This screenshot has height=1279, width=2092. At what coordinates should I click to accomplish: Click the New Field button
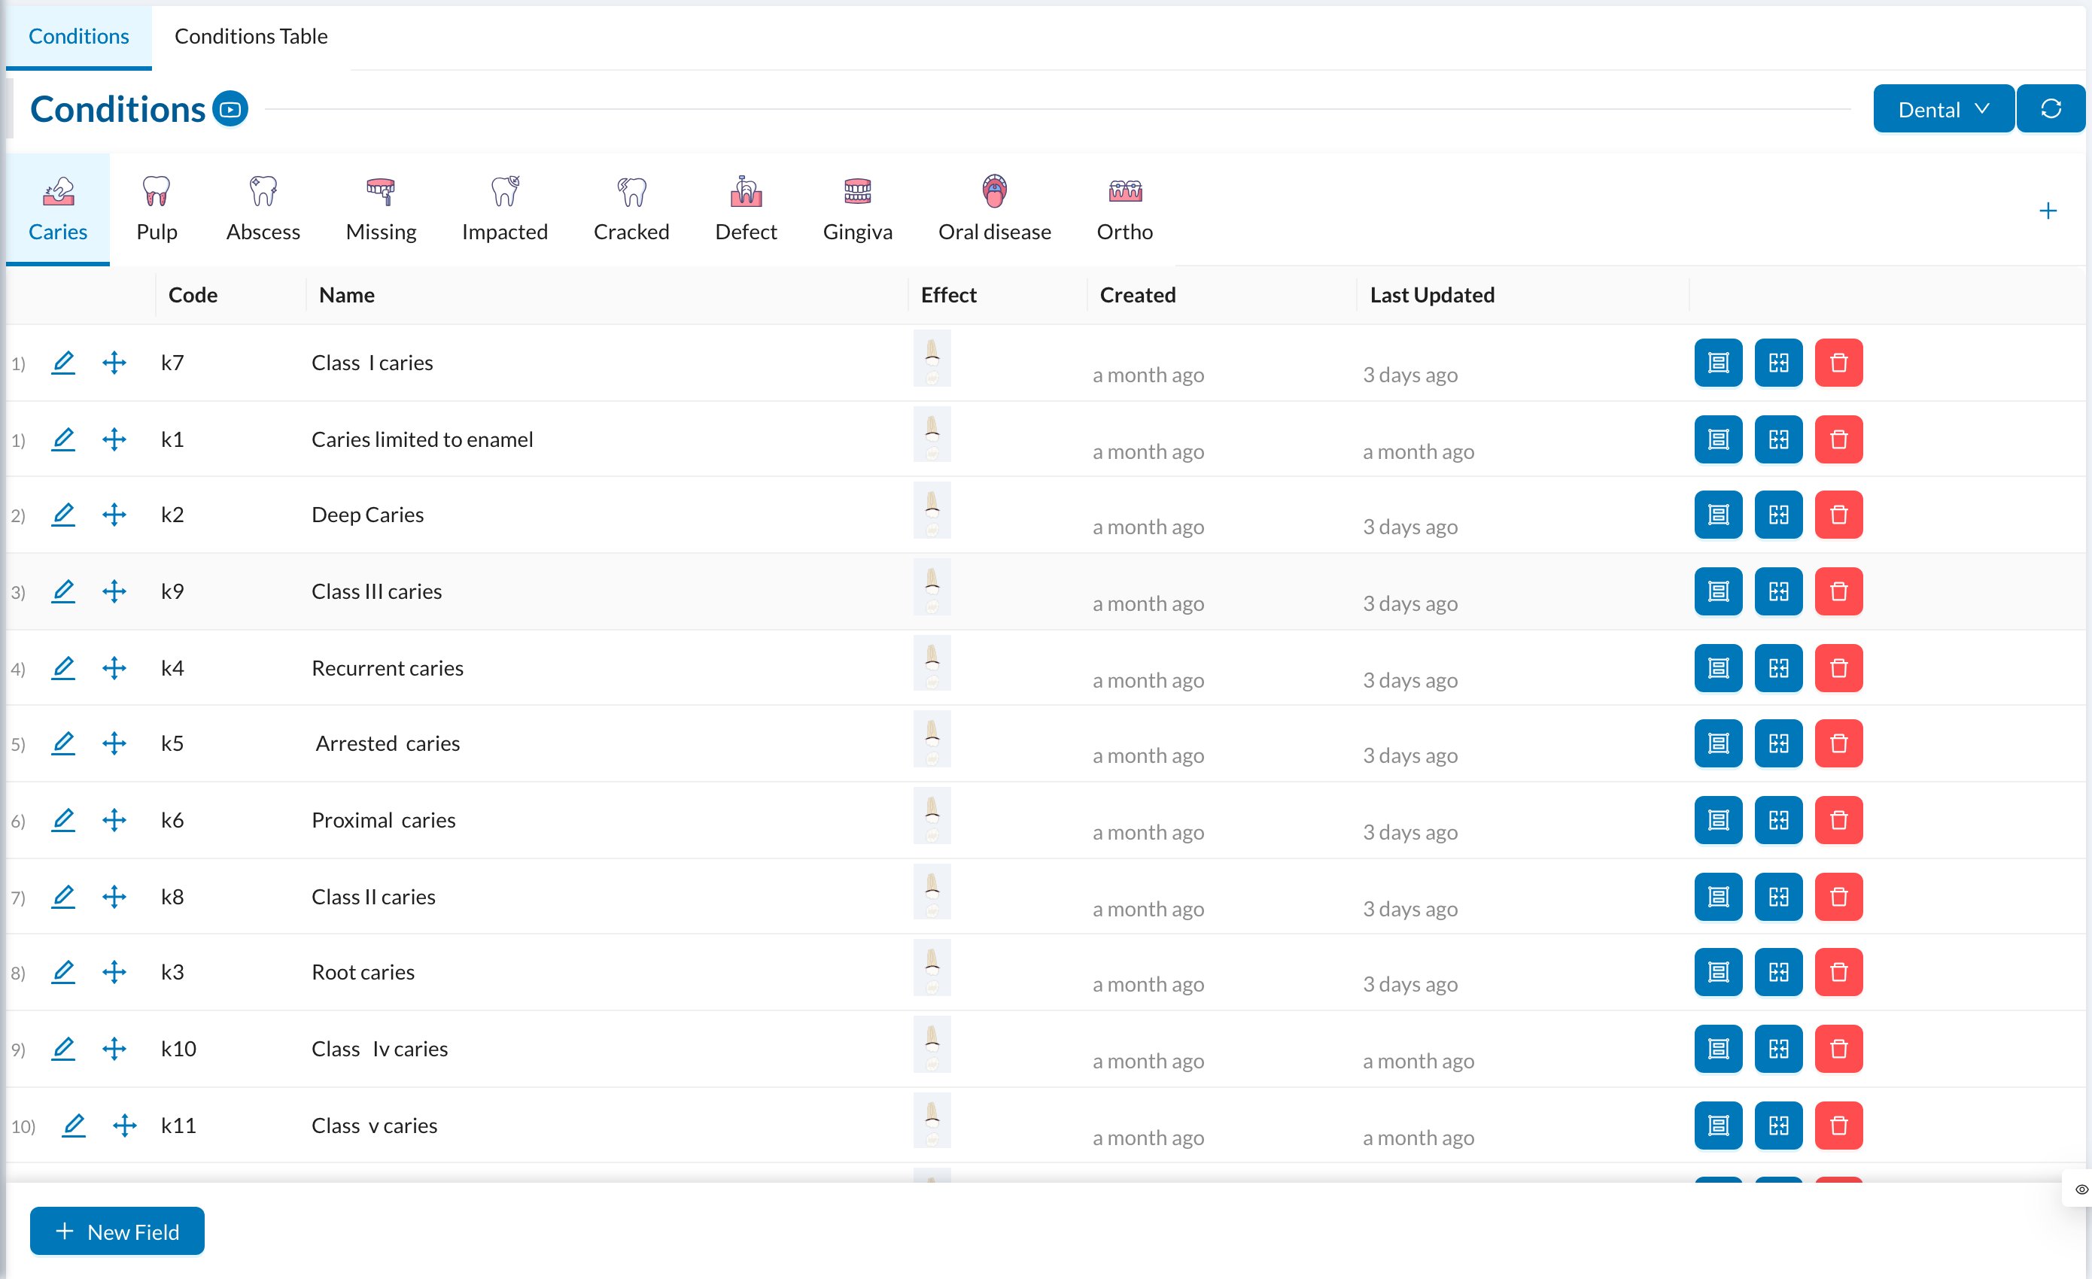tap(117, 1231)
